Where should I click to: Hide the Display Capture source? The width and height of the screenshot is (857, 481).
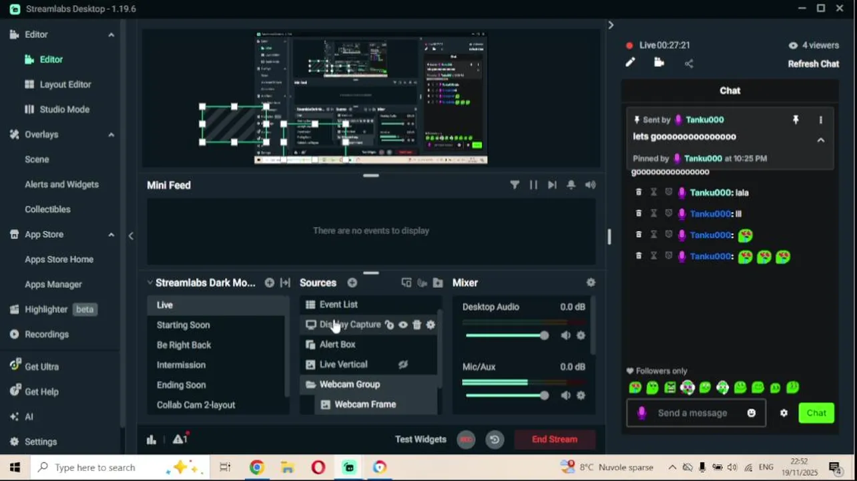coord(403,325)
